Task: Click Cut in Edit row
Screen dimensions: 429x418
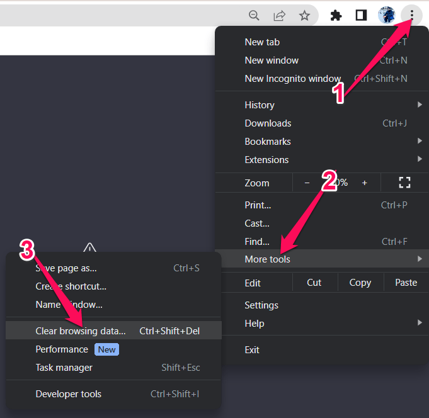Action: pos(315,283)
